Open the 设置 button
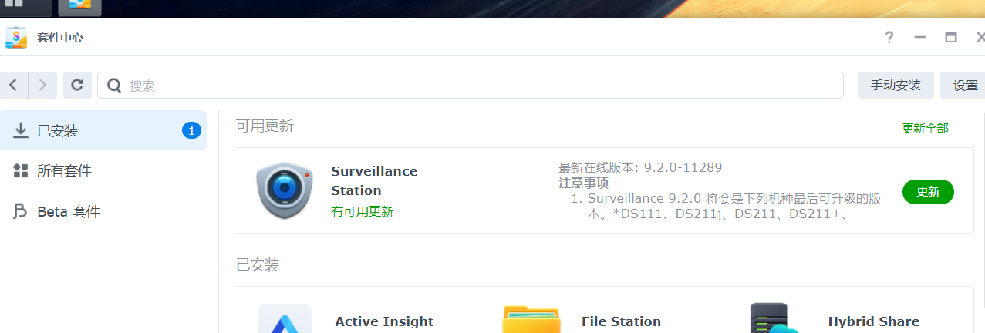The height and width of the screenshot is (333, 985). click(x=965, y=86)
